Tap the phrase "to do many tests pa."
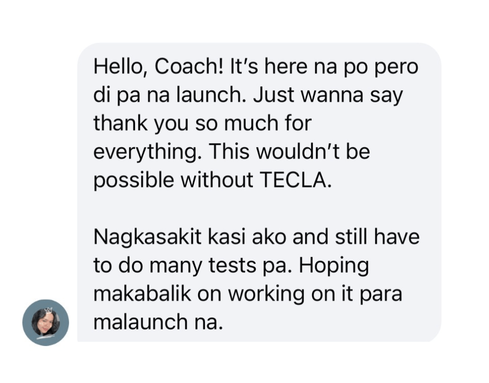The image size is (489, 383). [191, 265]
